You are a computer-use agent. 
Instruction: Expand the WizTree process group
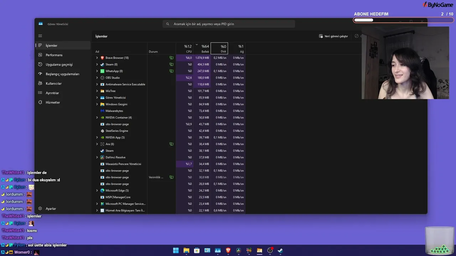pyautogui.click(x=97, y=91)
